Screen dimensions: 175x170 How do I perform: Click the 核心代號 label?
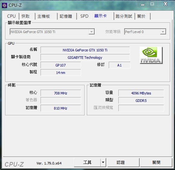(x=29, y=64)
